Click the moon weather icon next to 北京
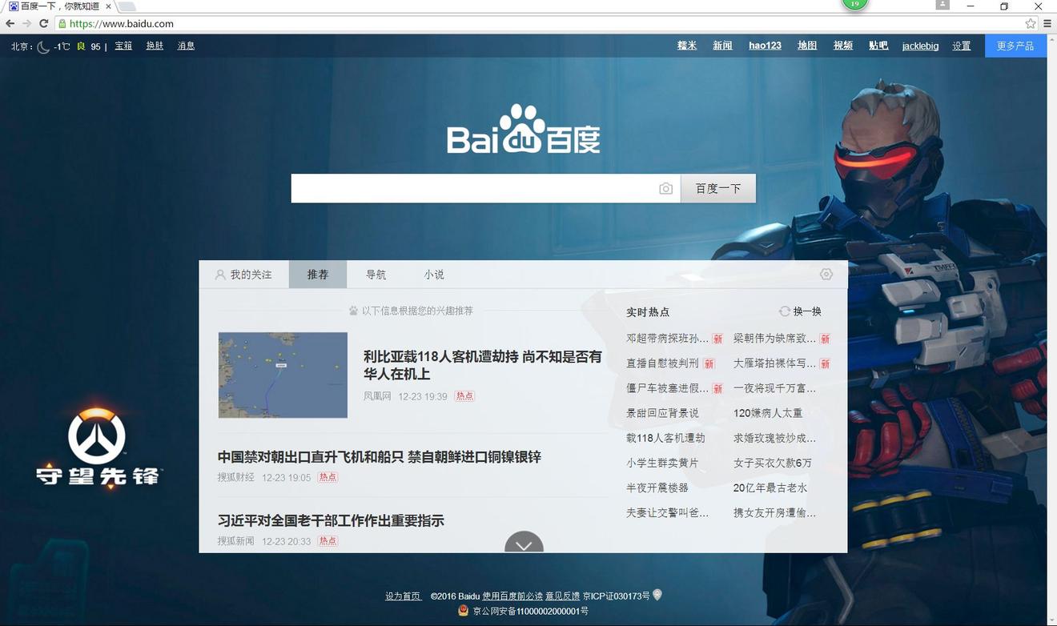Screen dimensions: 1057x626 (44, 46)
